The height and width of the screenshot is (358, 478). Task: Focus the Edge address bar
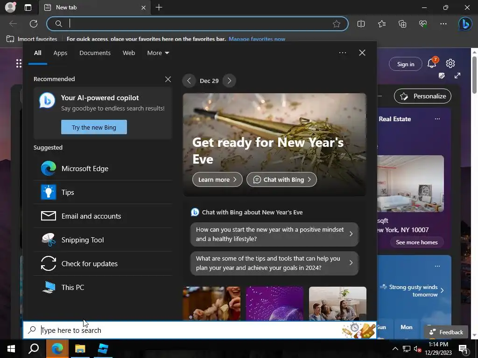click(197, 24)
